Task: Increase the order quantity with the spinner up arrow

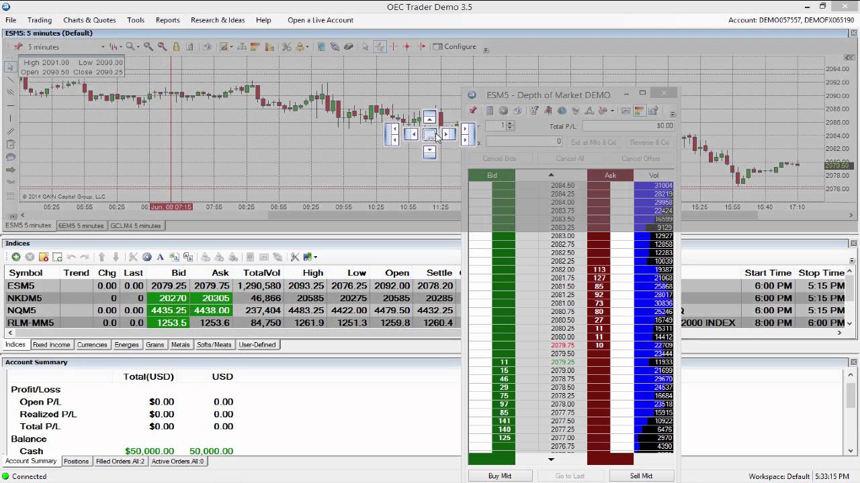Action: click(509, 123)
